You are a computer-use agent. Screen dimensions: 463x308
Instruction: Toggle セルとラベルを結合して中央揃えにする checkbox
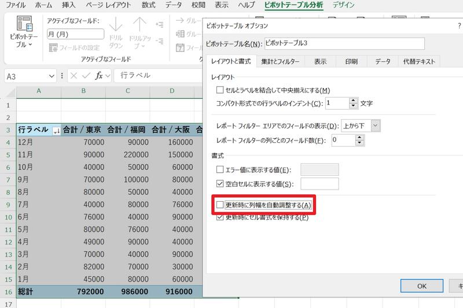[x=220, y=90]
